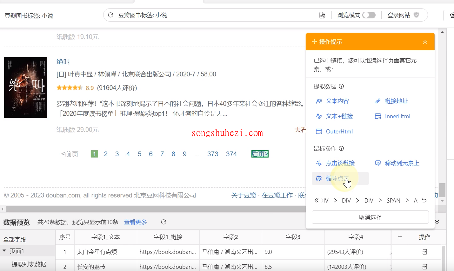The width and height of the screenshot is (454, 271).
Task: Click the 字段4 column header
Action: [x=356, y=237]
